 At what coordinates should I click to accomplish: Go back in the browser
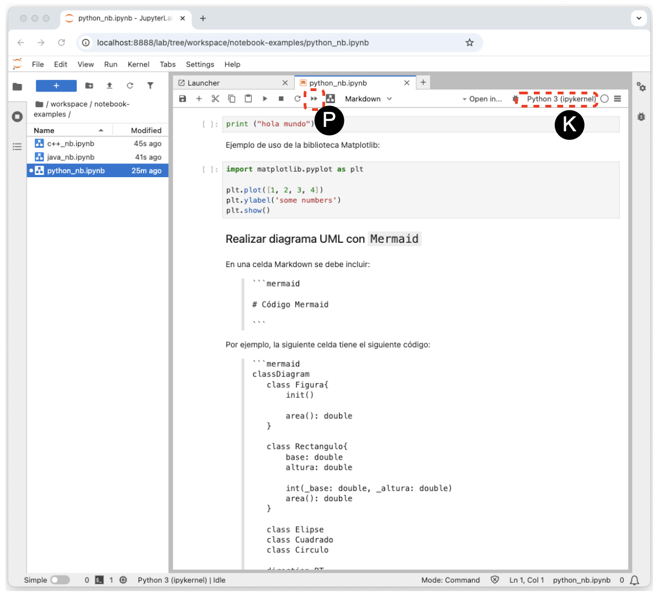coord(21,42)
